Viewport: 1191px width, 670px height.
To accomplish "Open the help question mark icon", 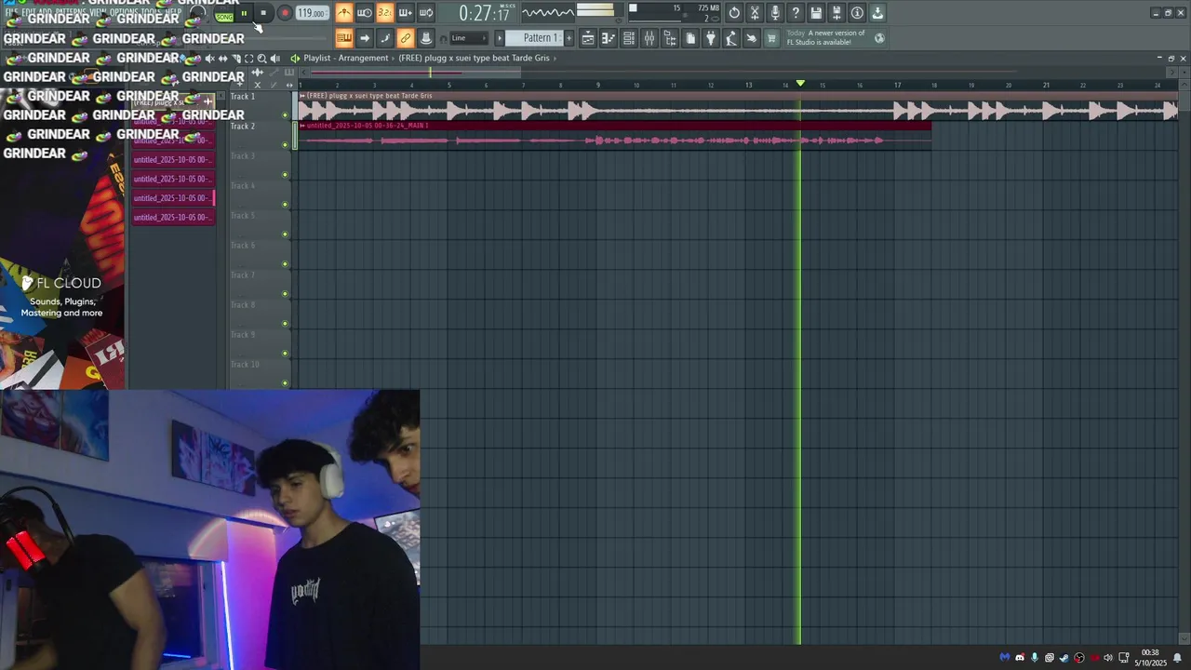I will pyautogui.click(x=796, y=13).
